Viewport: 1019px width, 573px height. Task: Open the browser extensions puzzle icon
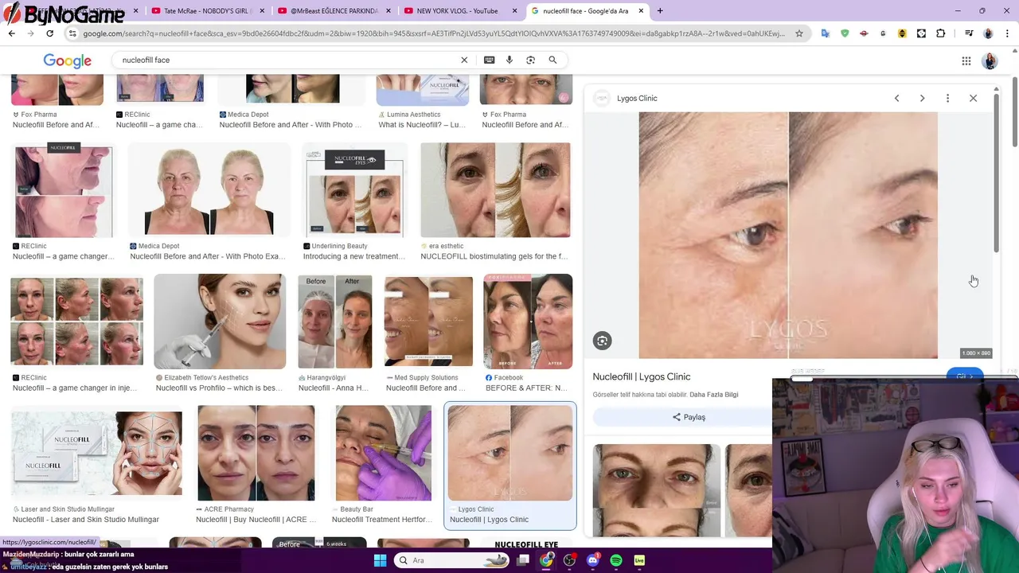coord(941,33)
